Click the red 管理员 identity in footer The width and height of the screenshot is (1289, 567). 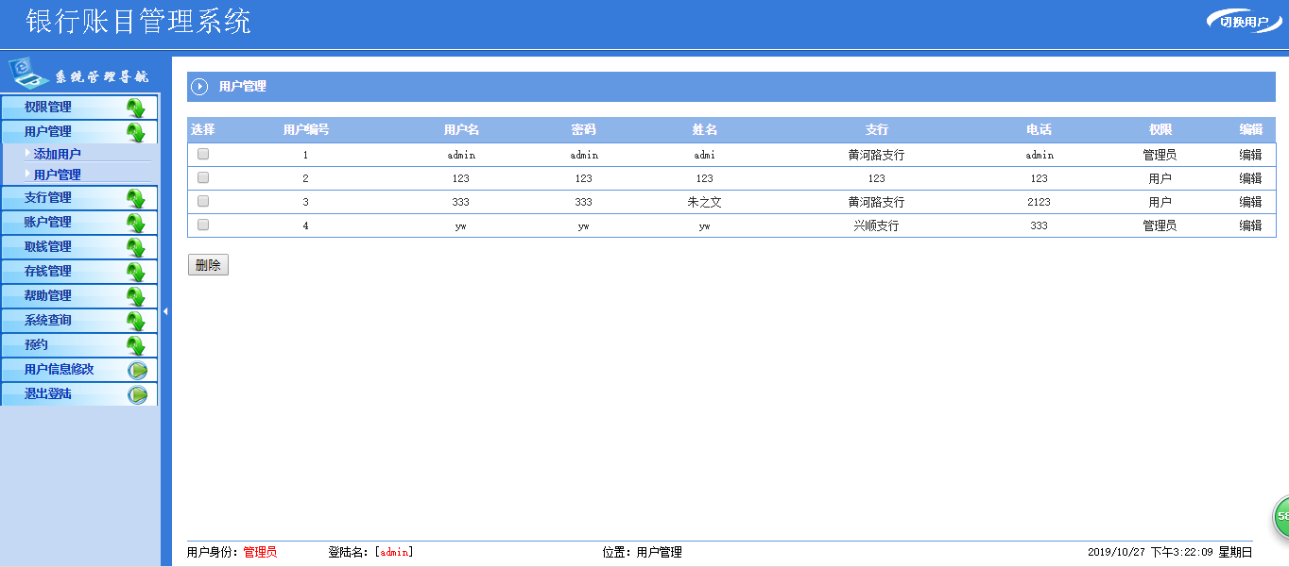(260, 552)
